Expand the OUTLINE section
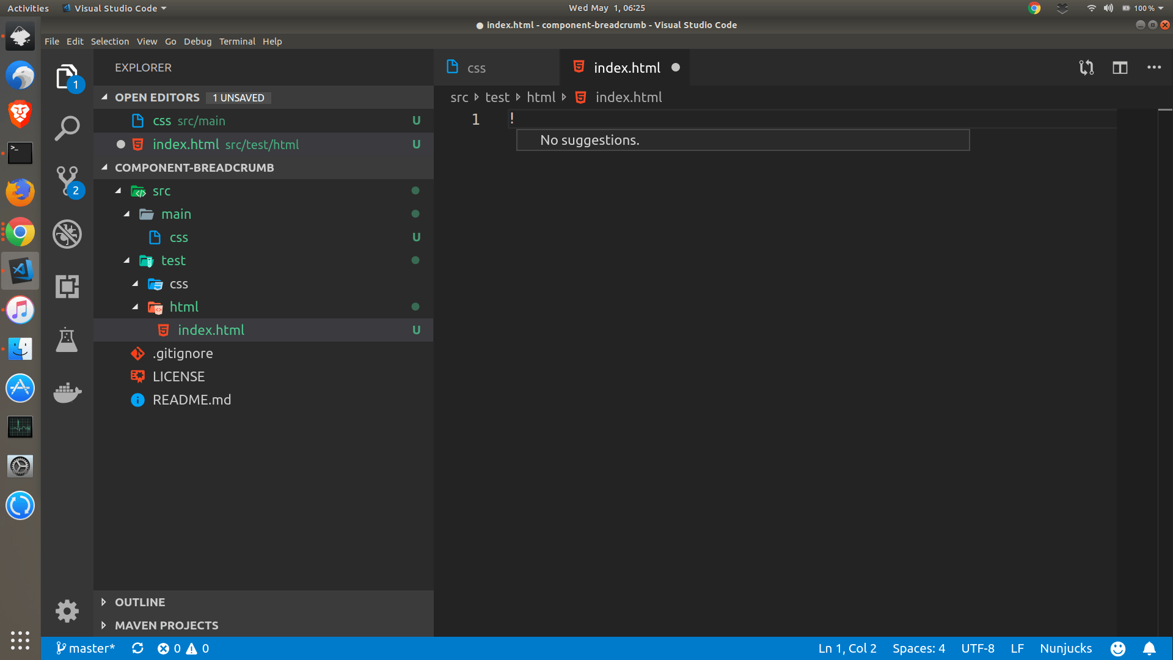 (140, 602)
